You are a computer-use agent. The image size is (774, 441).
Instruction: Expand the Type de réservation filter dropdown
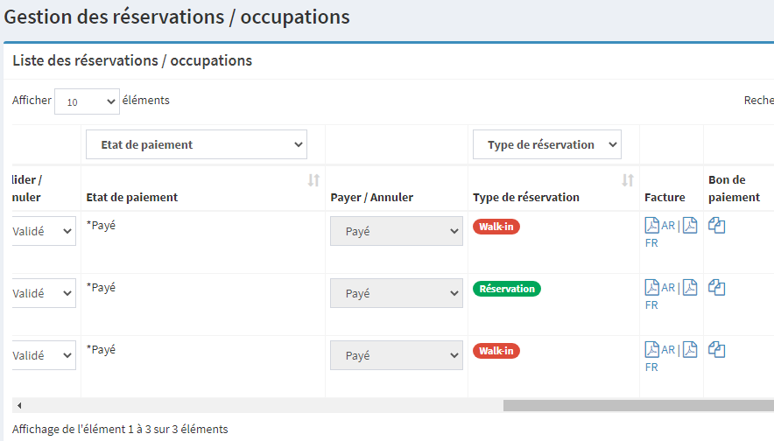pyautogui.click(x=546, y=144)
